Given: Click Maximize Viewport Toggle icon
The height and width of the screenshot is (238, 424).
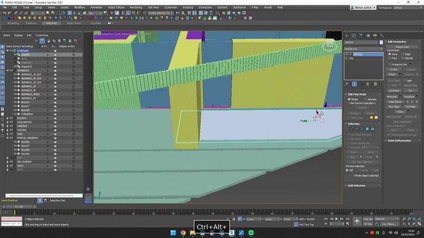Looking at the screenshot, I should 419,224.
